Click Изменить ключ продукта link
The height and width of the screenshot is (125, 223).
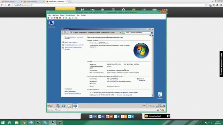coord(124,95)
